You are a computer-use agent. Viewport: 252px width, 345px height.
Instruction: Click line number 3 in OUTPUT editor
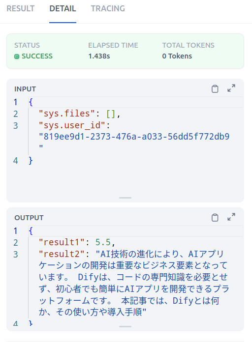[15, 255]
